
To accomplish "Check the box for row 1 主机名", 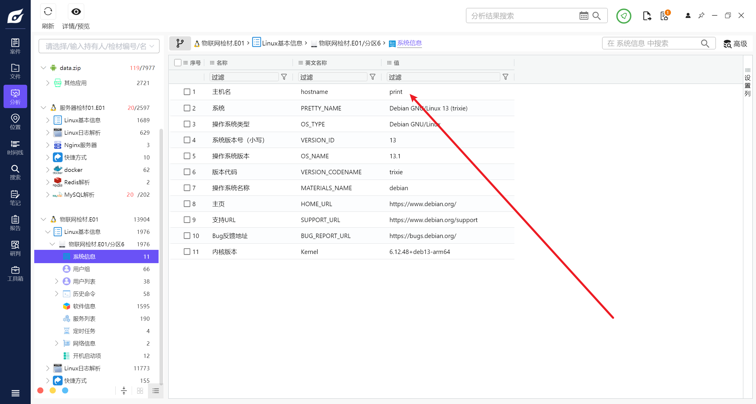I will click(x=187, y=92).
